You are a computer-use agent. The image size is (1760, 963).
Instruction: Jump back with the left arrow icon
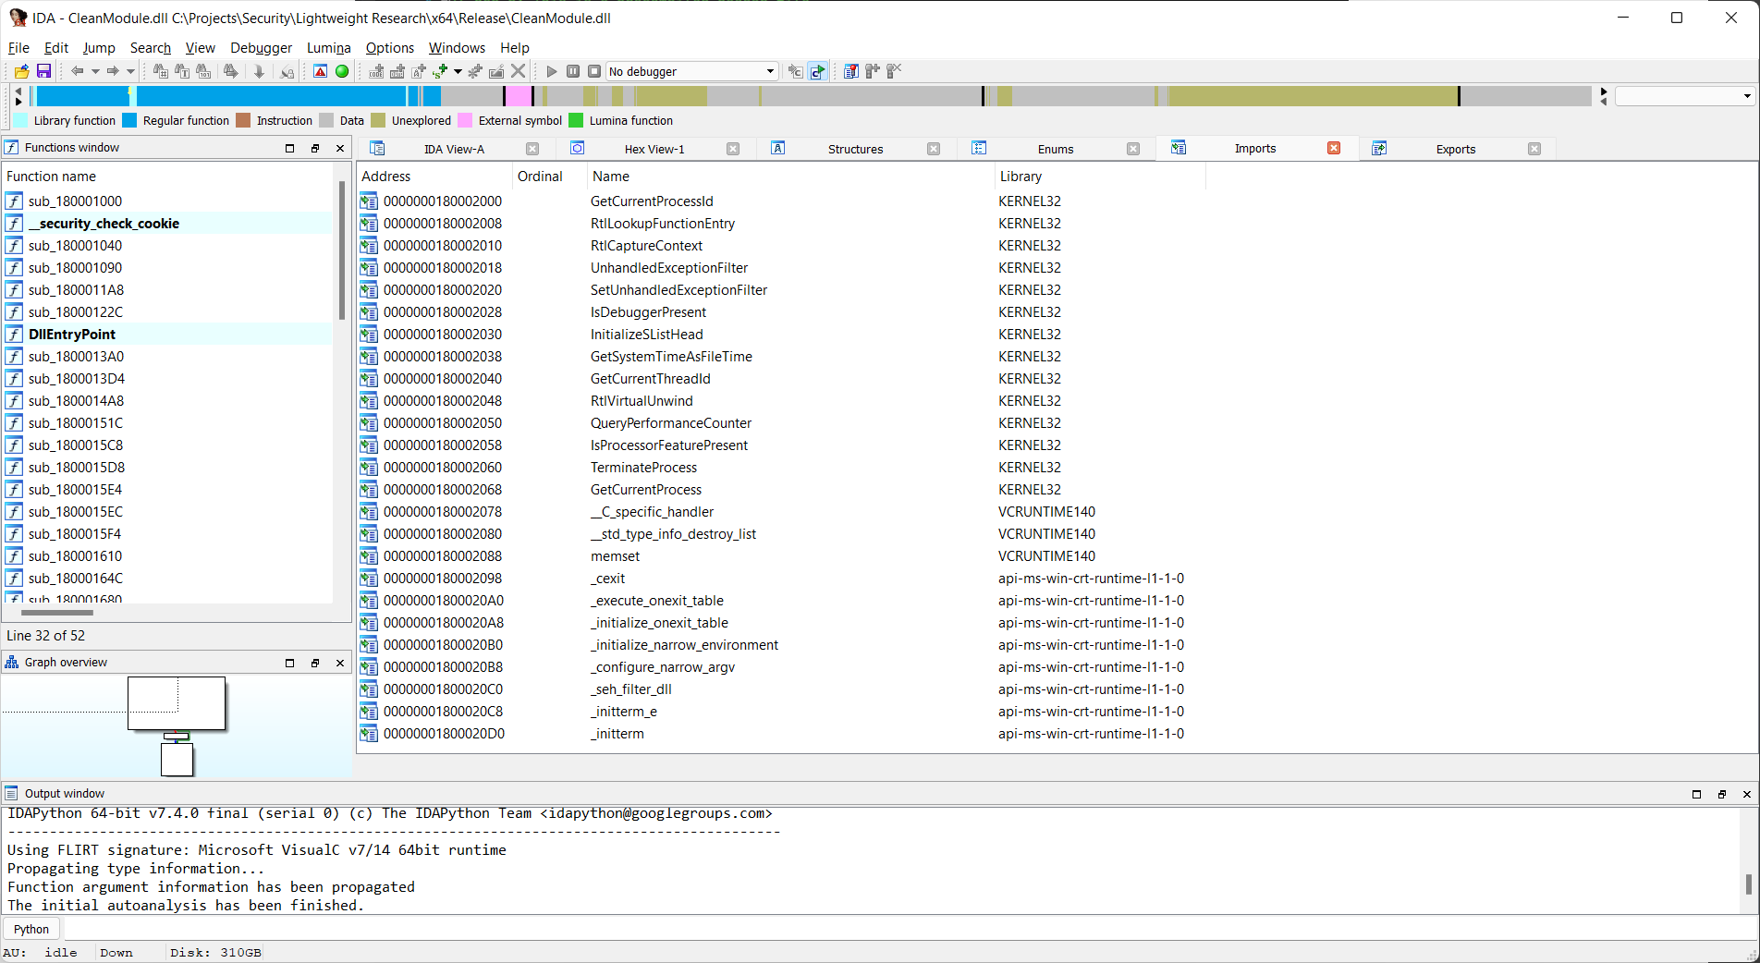coord(78,71)
